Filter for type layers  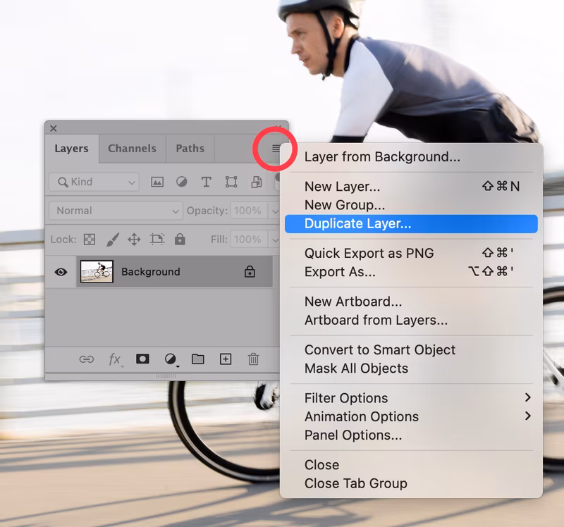click(x=206, y=182)
